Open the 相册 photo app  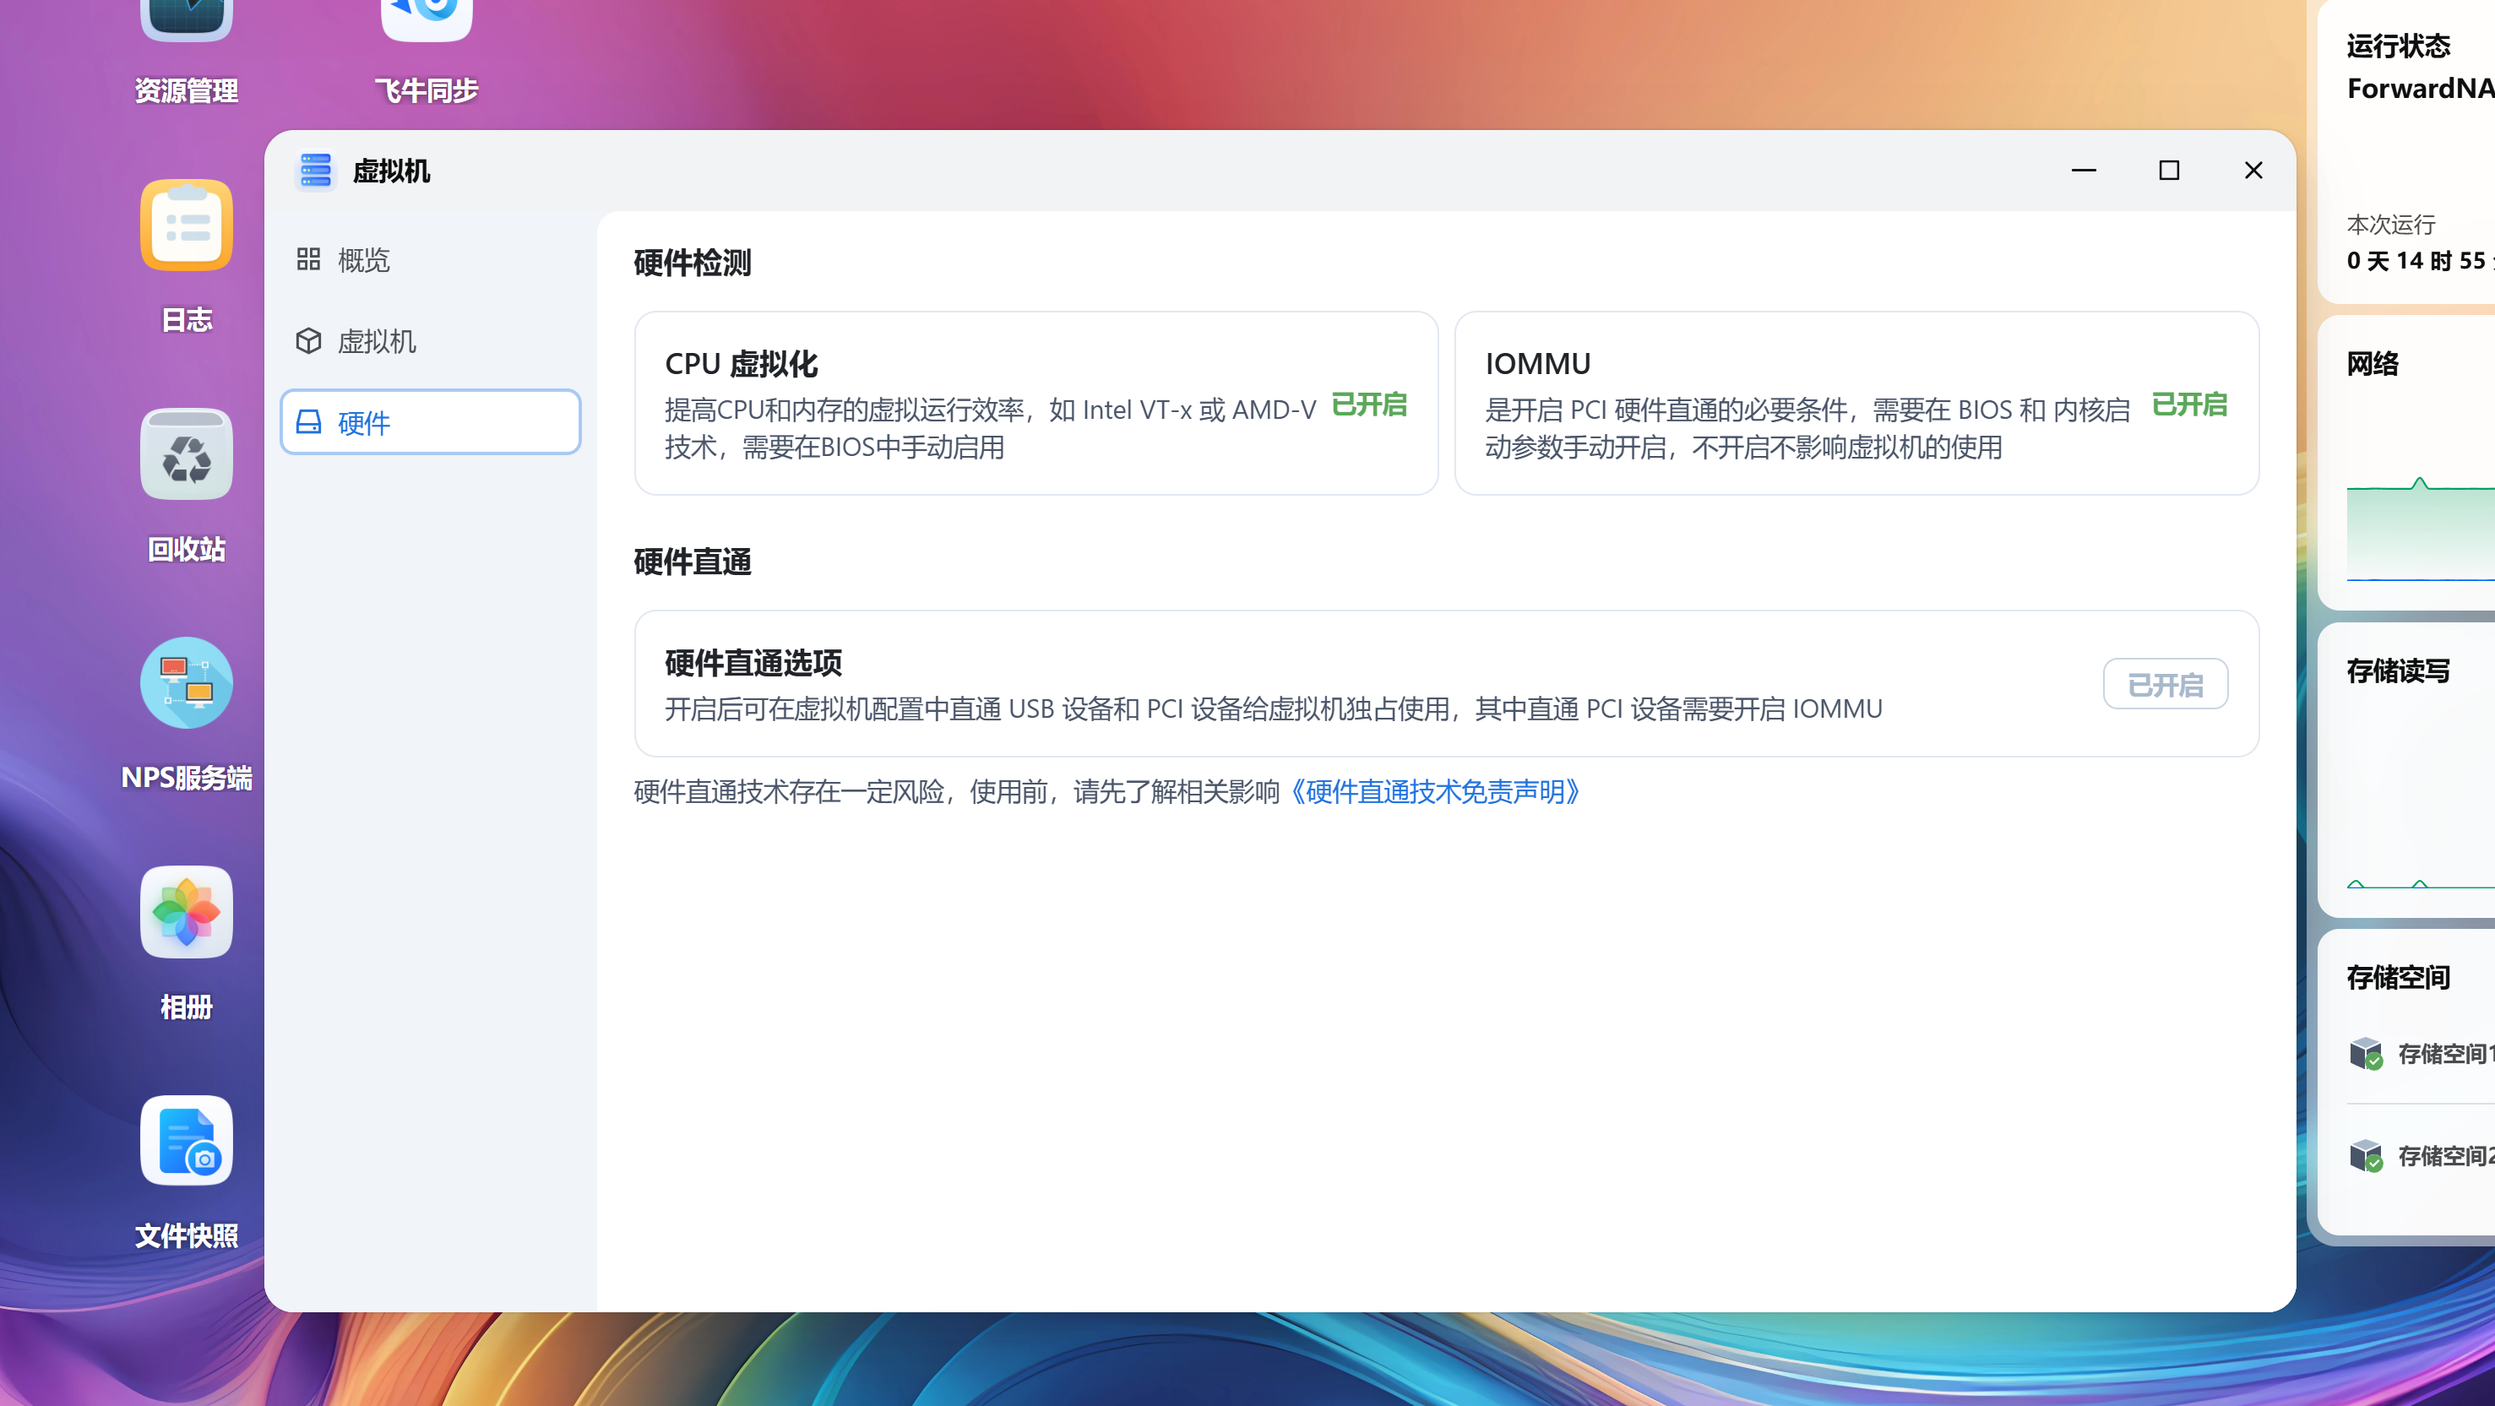point(185,911)
